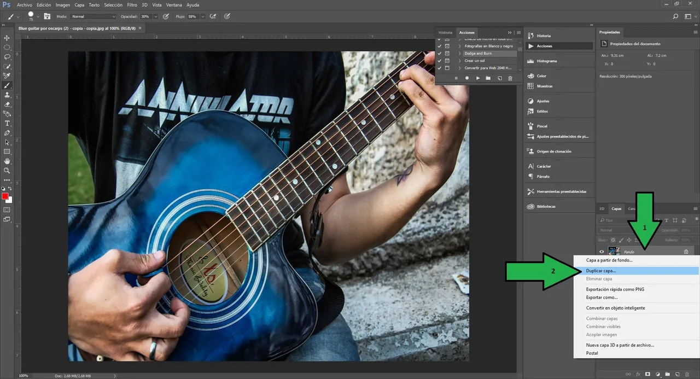This screenshot has height=379, width=700.
Task: Close the Blue guitar document tab
Action: tap(140, 27)
